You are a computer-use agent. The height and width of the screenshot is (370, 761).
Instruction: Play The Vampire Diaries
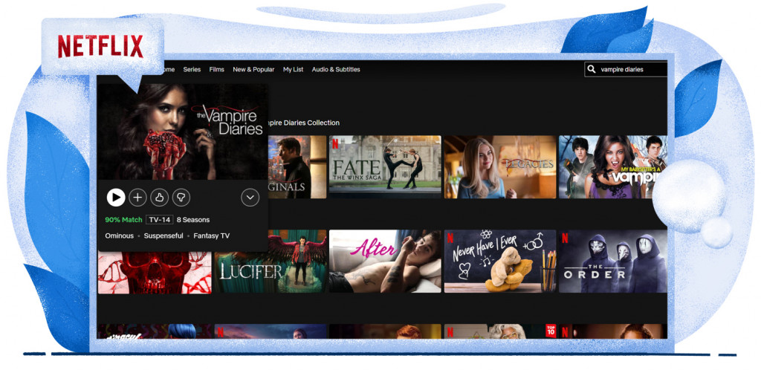[115, 198]
